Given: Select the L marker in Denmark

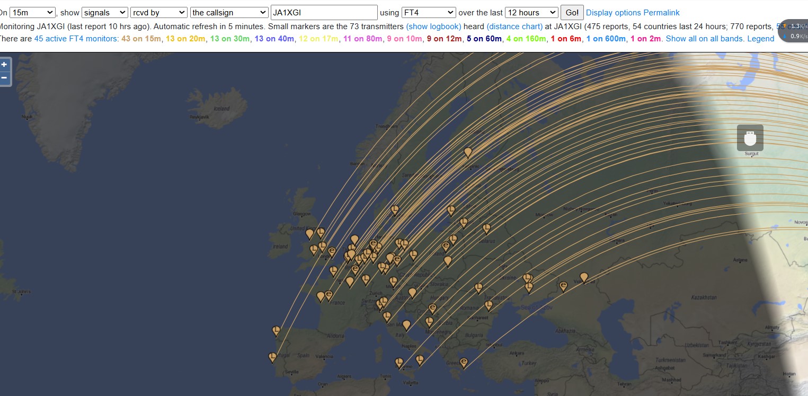Looking at the screenshot, I should tap(395, 210).
